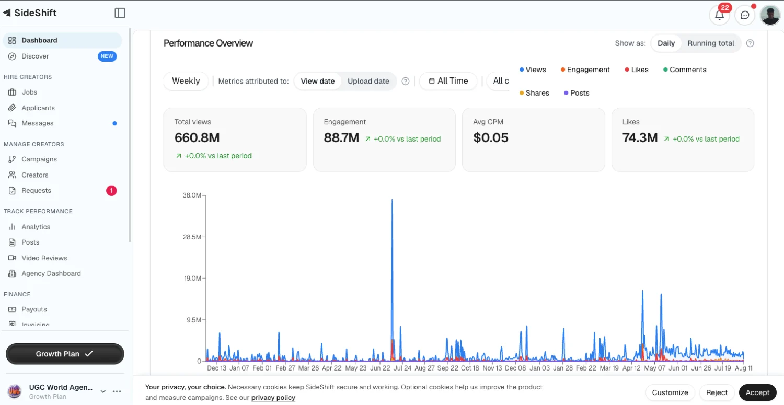Accept the optional cookies
Viewport: 784px width, 405px height.
[757, 392]
